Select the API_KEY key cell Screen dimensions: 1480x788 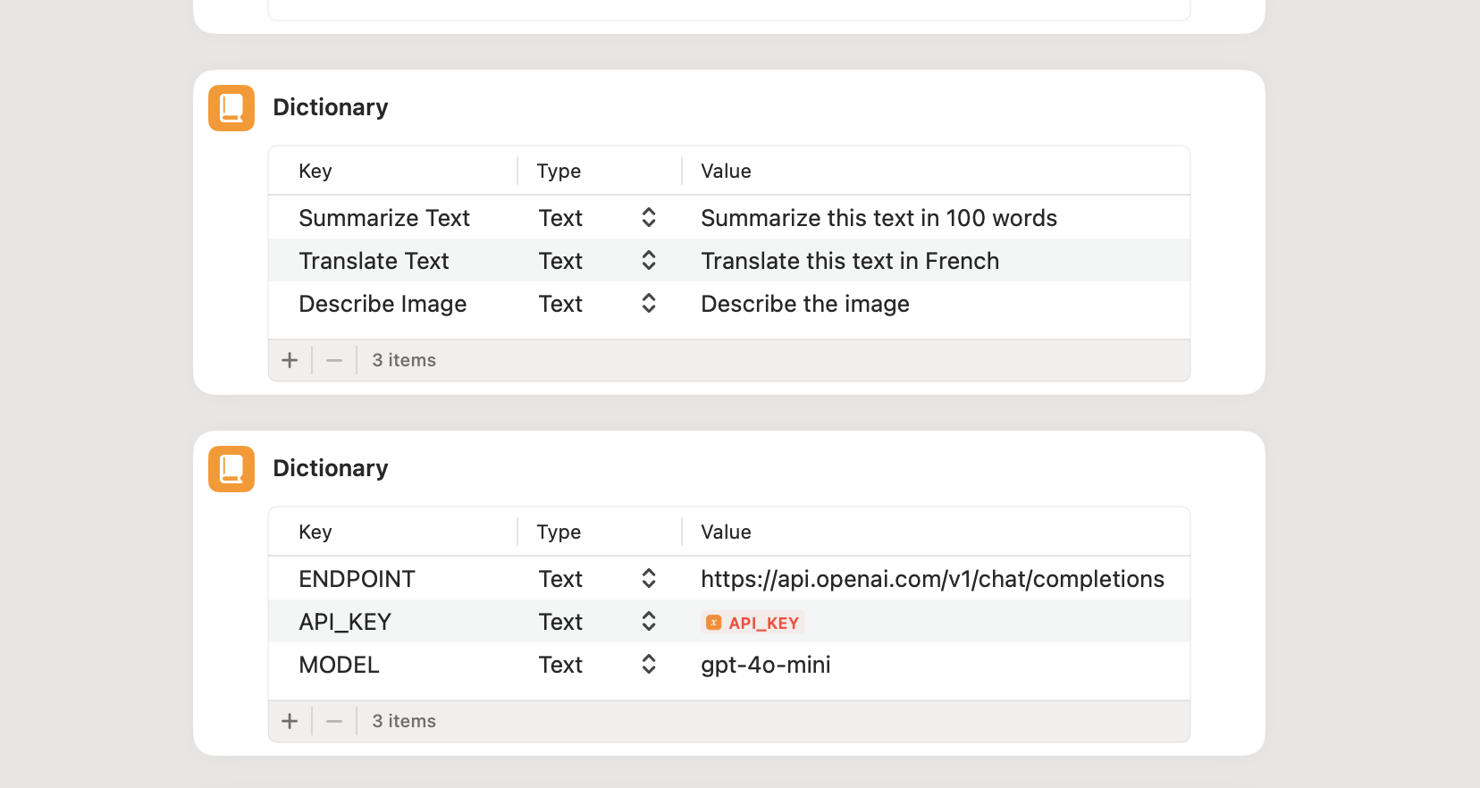(345, 622)
